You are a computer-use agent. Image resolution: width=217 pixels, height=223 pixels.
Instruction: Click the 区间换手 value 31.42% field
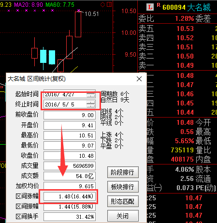(x=70, y=217)
